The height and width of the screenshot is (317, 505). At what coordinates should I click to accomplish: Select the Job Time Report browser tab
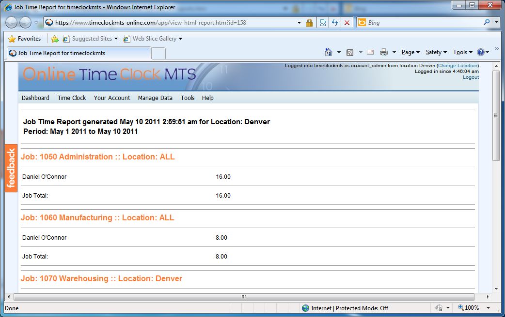click(79, 53)
